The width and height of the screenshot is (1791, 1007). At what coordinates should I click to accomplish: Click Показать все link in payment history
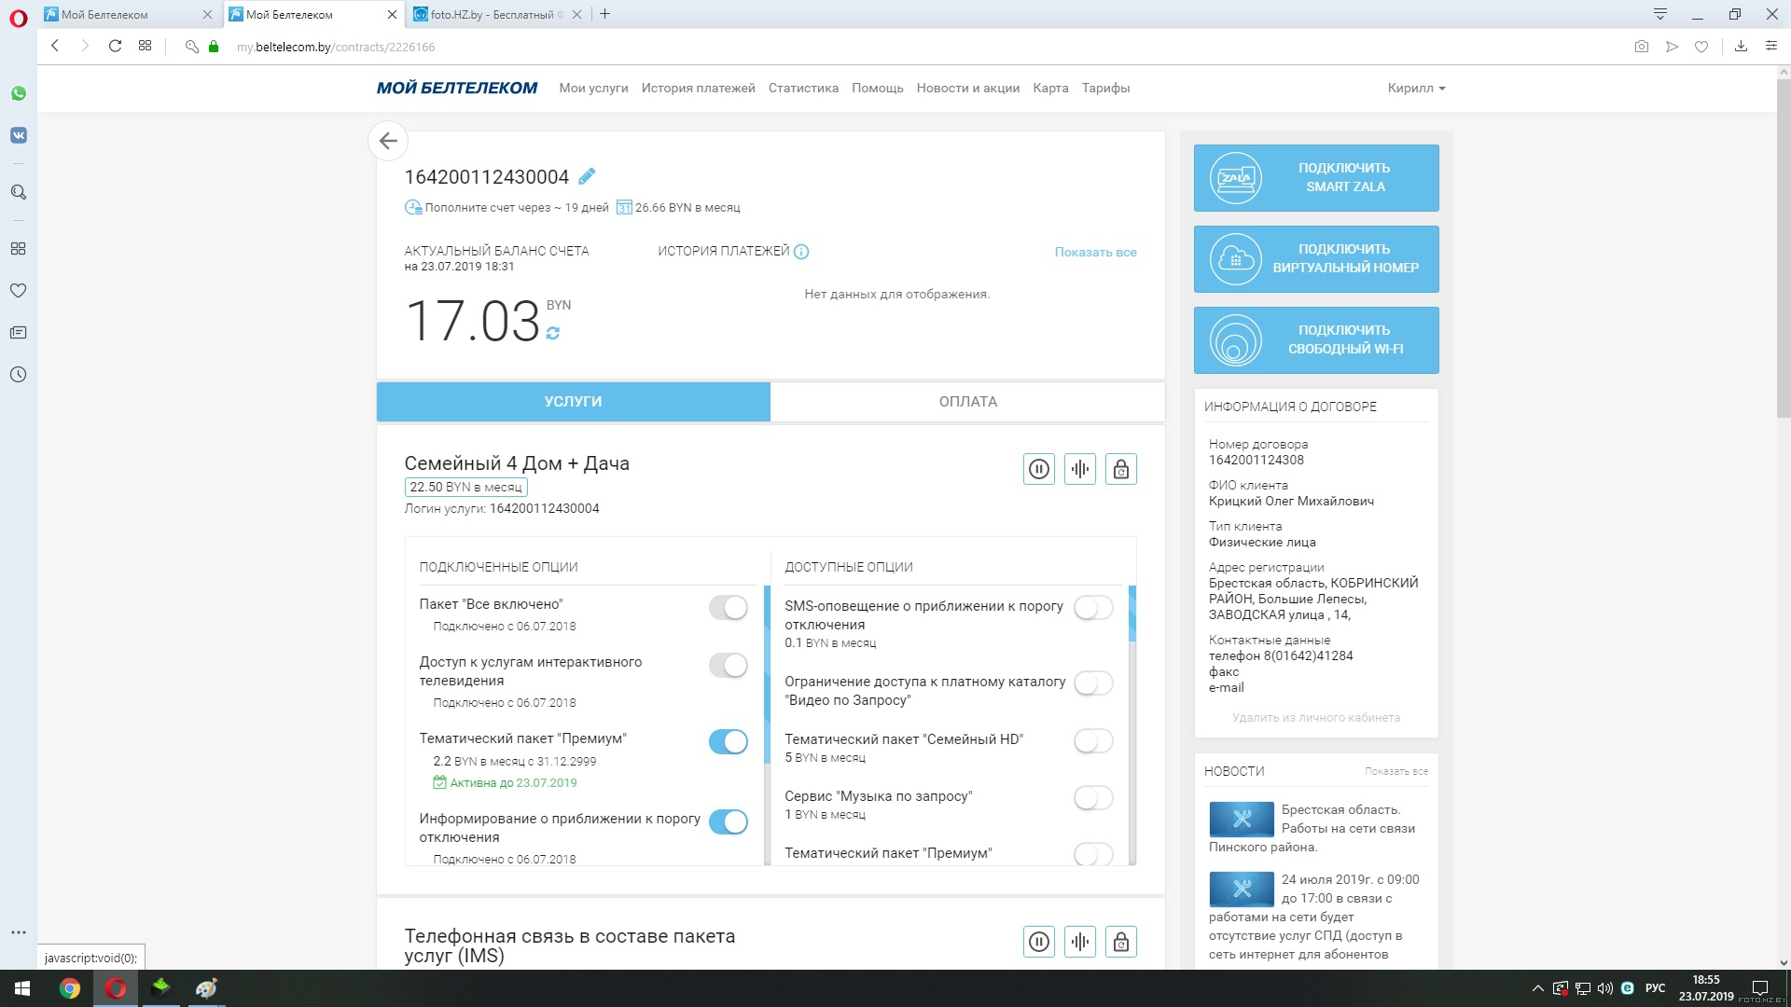(1095, 252)
